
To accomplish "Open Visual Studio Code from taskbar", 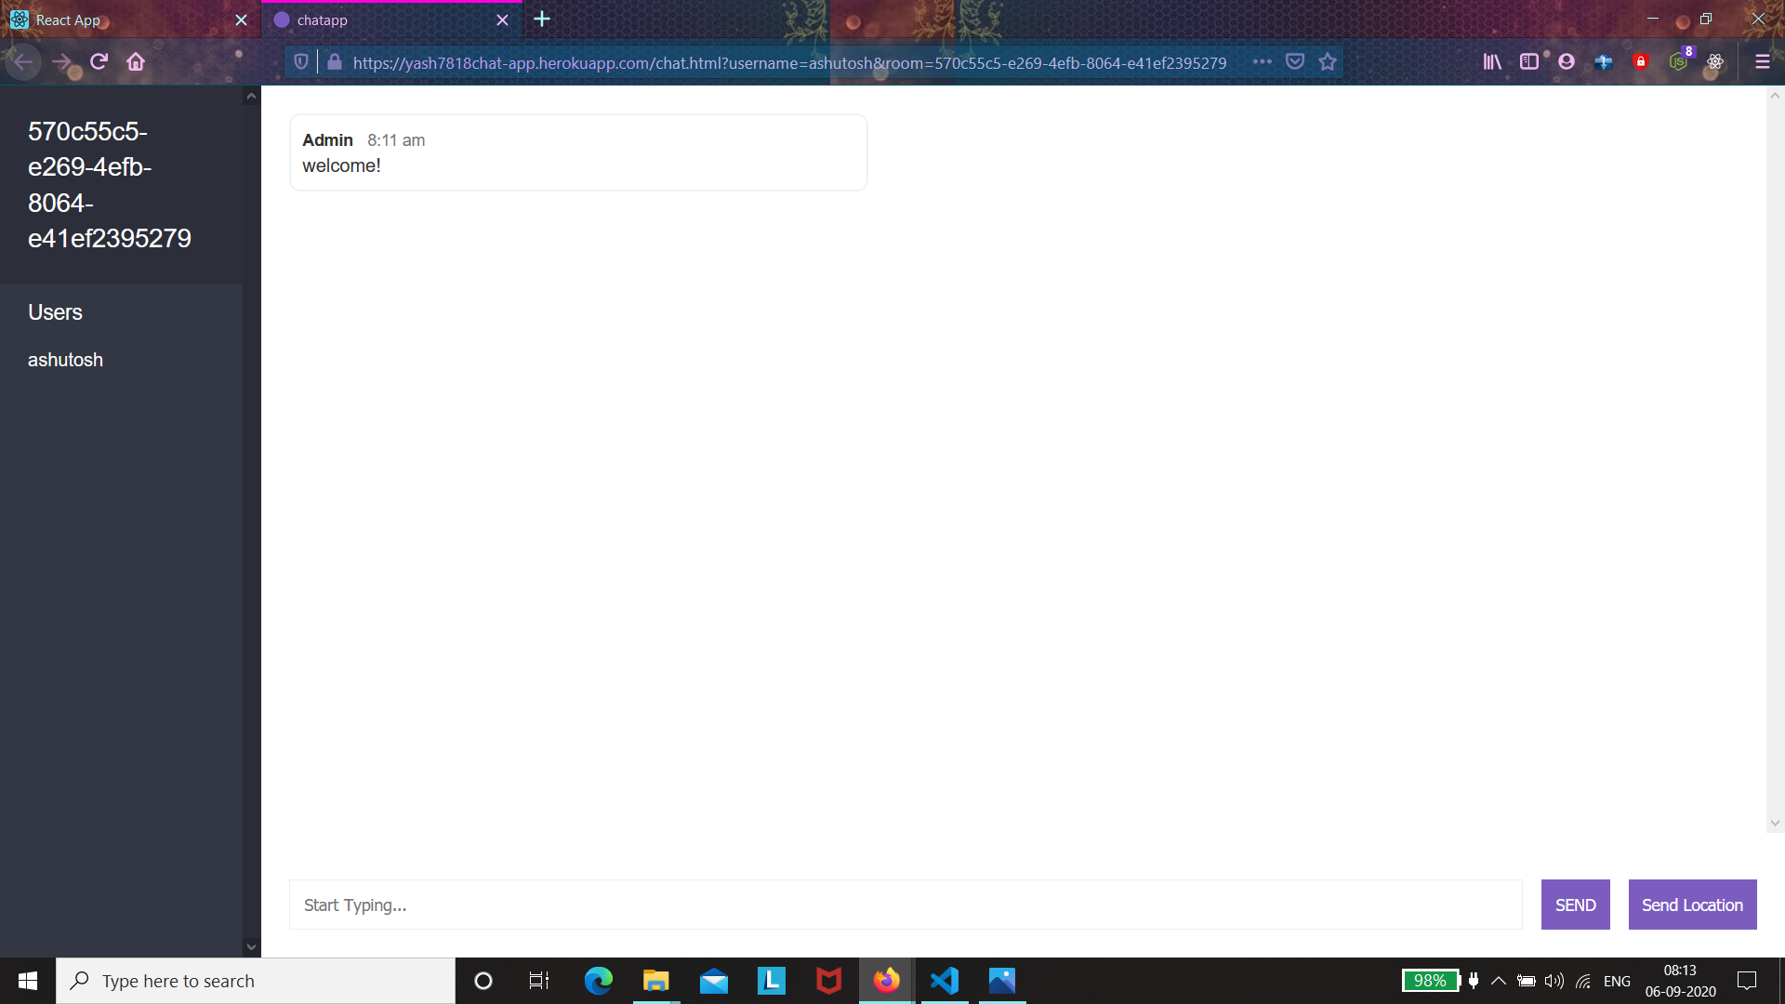I will pyautogui.click(x=945, y=981).
